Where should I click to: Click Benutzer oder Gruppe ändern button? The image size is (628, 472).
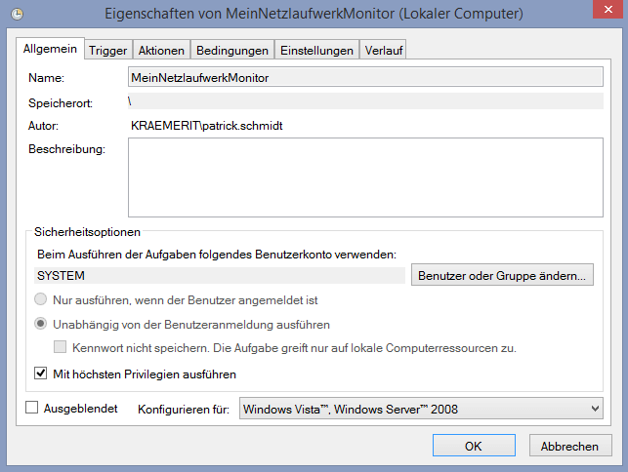click(x=502, y=275)
